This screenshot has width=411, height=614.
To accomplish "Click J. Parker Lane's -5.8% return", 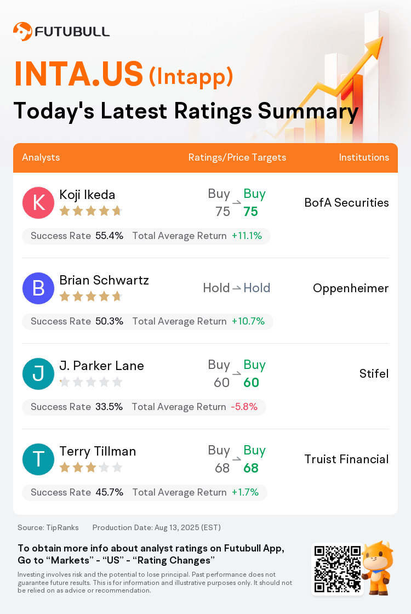I will point(244,407).
